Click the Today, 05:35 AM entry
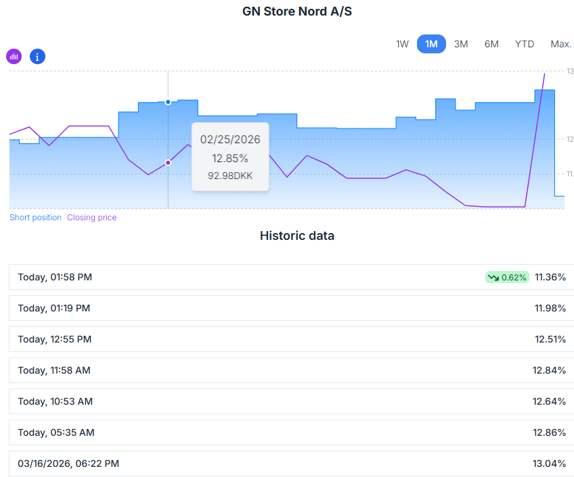 (291, 432)
